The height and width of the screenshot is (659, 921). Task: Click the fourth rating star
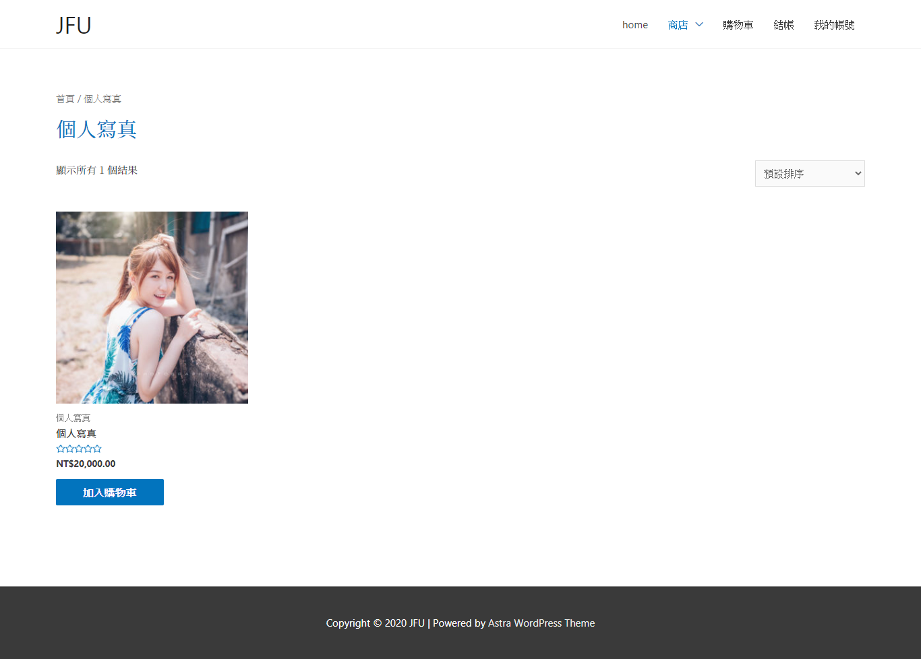(x=88, y=449)
